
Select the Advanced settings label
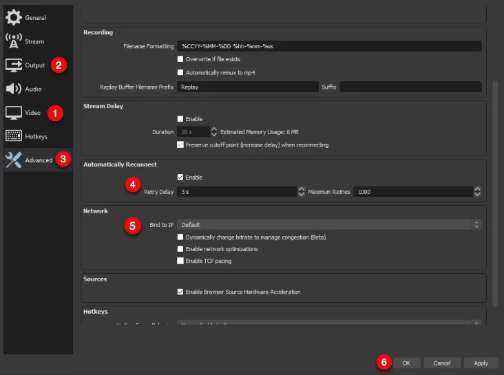pos(39,160)
